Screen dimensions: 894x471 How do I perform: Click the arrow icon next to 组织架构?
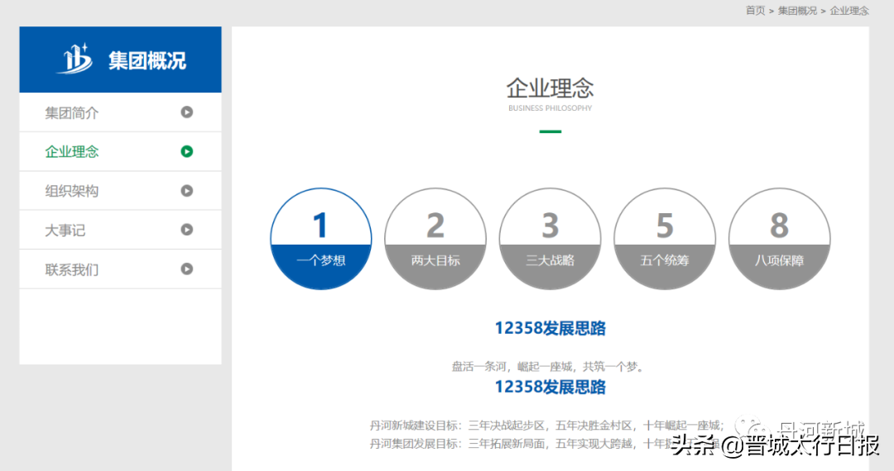point(186,191)
